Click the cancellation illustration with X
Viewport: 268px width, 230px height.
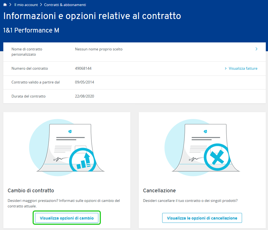point(202,148)
